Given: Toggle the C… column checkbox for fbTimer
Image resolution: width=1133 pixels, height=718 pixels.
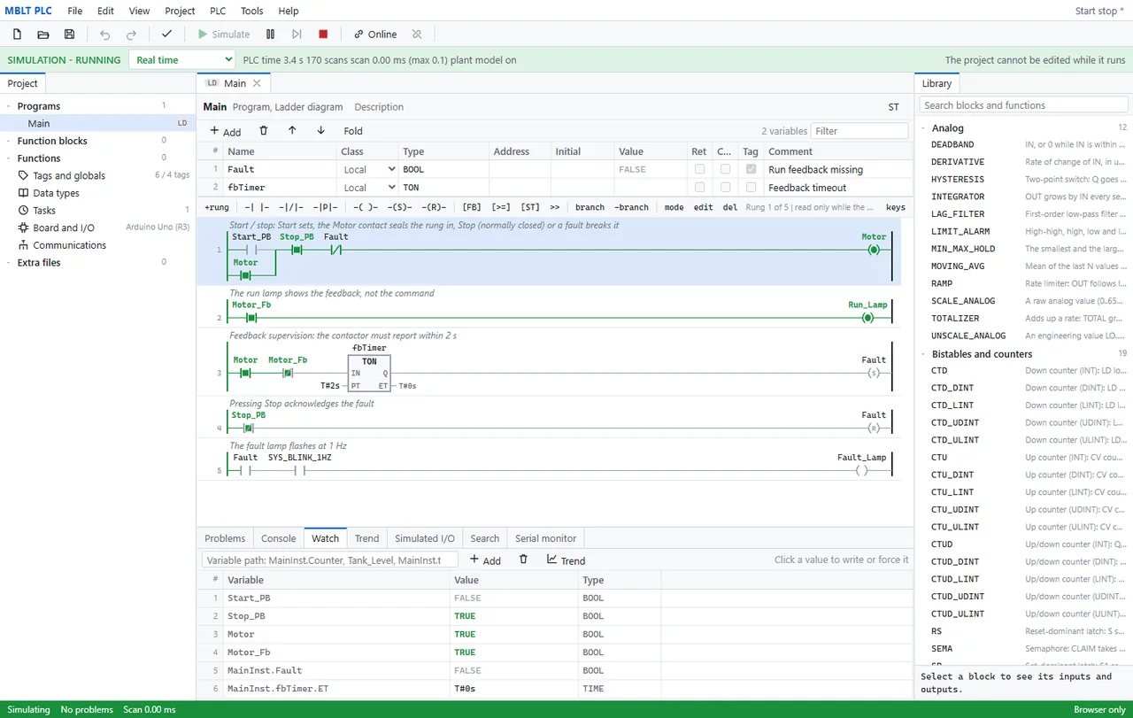Looking at the screenshot, I should (725, 188).
